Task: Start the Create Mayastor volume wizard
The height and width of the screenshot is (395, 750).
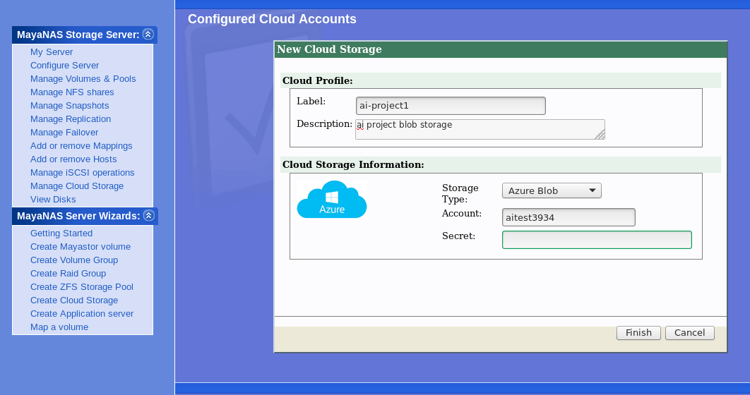Action: 81,247
